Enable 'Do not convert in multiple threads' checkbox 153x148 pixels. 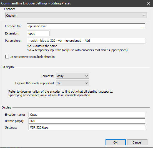(x=7, y=57)
